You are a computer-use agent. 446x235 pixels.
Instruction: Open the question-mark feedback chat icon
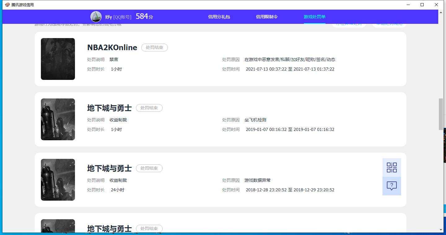(392, 186)
